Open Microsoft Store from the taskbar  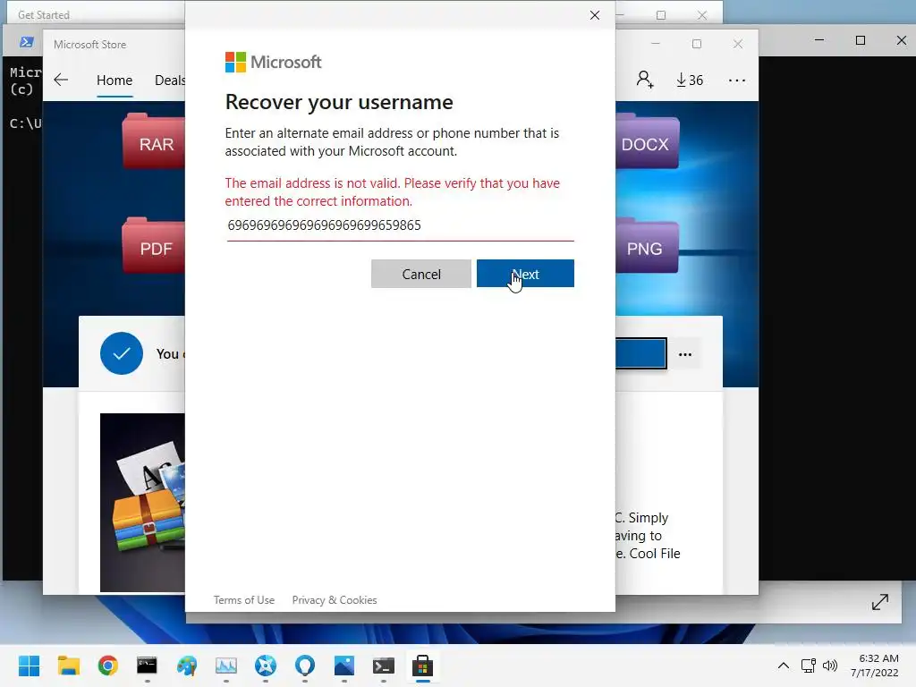422,666
